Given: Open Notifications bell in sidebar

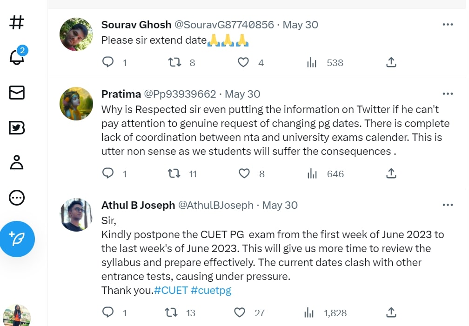Looking at the screenshot, I should (17, 57).
